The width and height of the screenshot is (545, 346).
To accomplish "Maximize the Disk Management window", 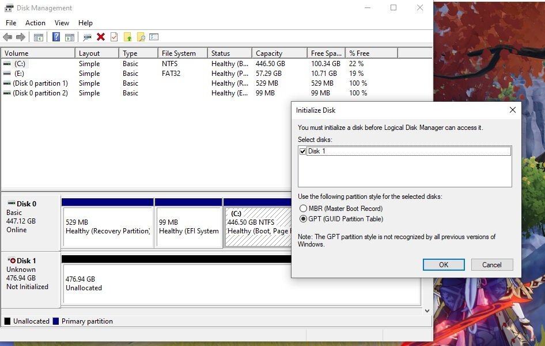I will click(393, 7).
